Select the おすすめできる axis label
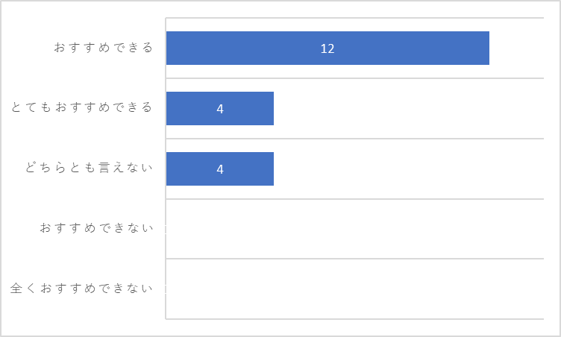561x337 pixels. [x=104, y=48]
